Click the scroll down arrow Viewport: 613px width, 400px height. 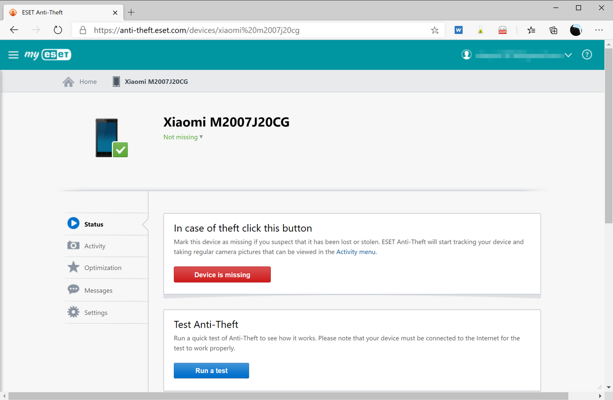pos(608,388)
